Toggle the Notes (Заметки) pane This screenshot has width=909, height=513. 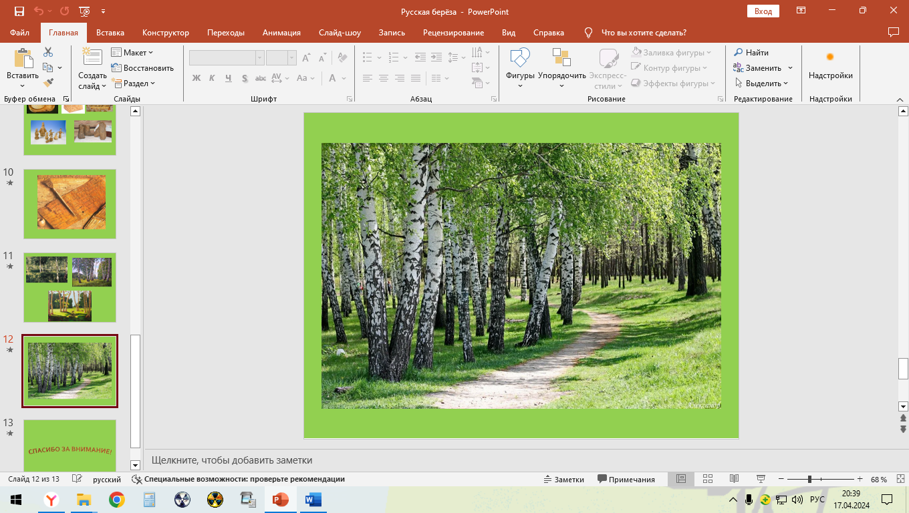pyautogui.click(x=563, y=479)
